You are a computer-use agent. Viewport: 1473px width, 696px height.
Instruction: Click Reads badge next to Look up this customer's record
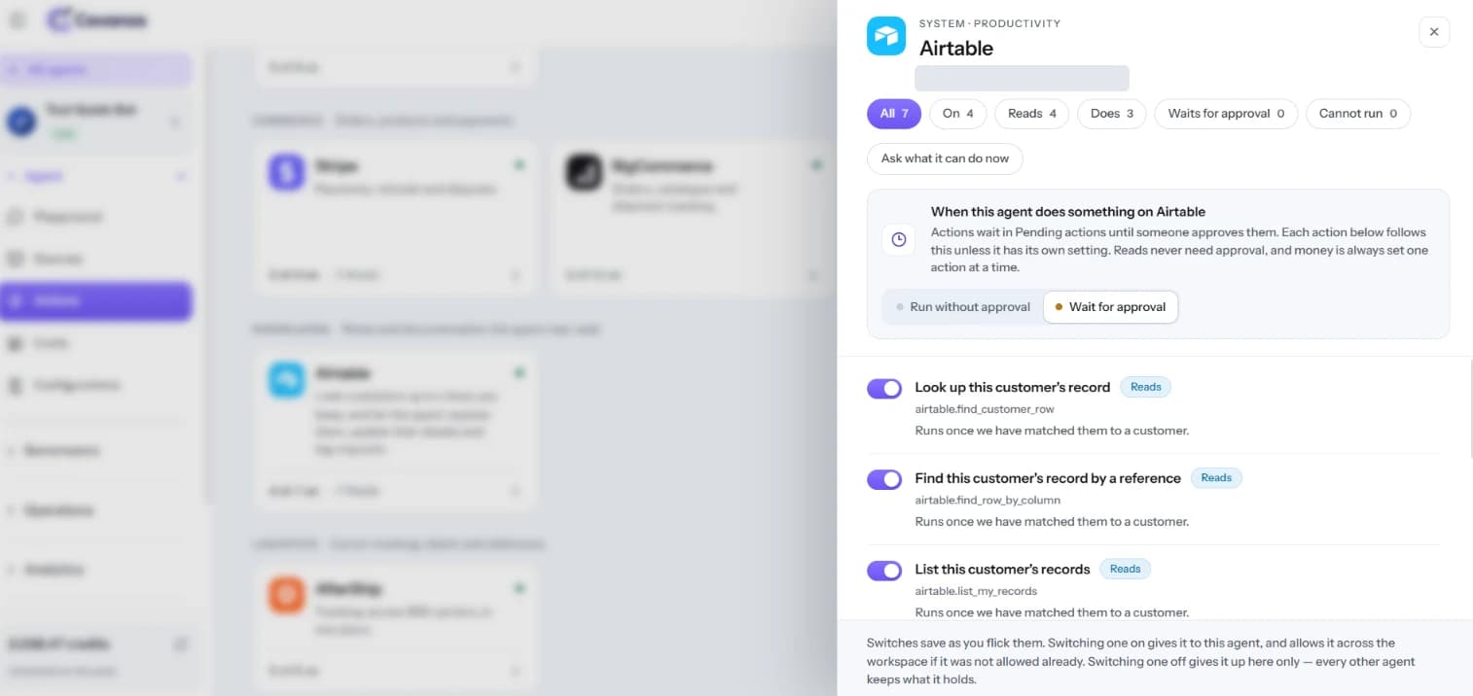1145,387
